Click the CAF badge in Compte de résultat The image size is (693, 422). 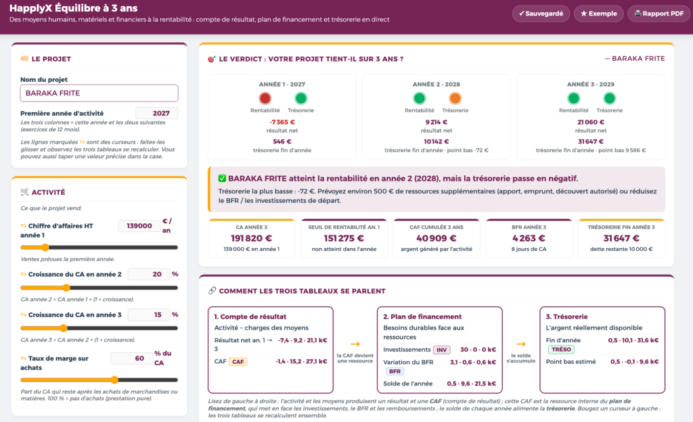pos(238,362)
